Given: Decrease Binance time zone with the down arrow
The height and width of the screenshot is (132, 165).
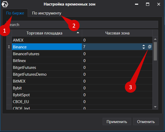Looking at the screenshot, I should (x=144, y=48).
